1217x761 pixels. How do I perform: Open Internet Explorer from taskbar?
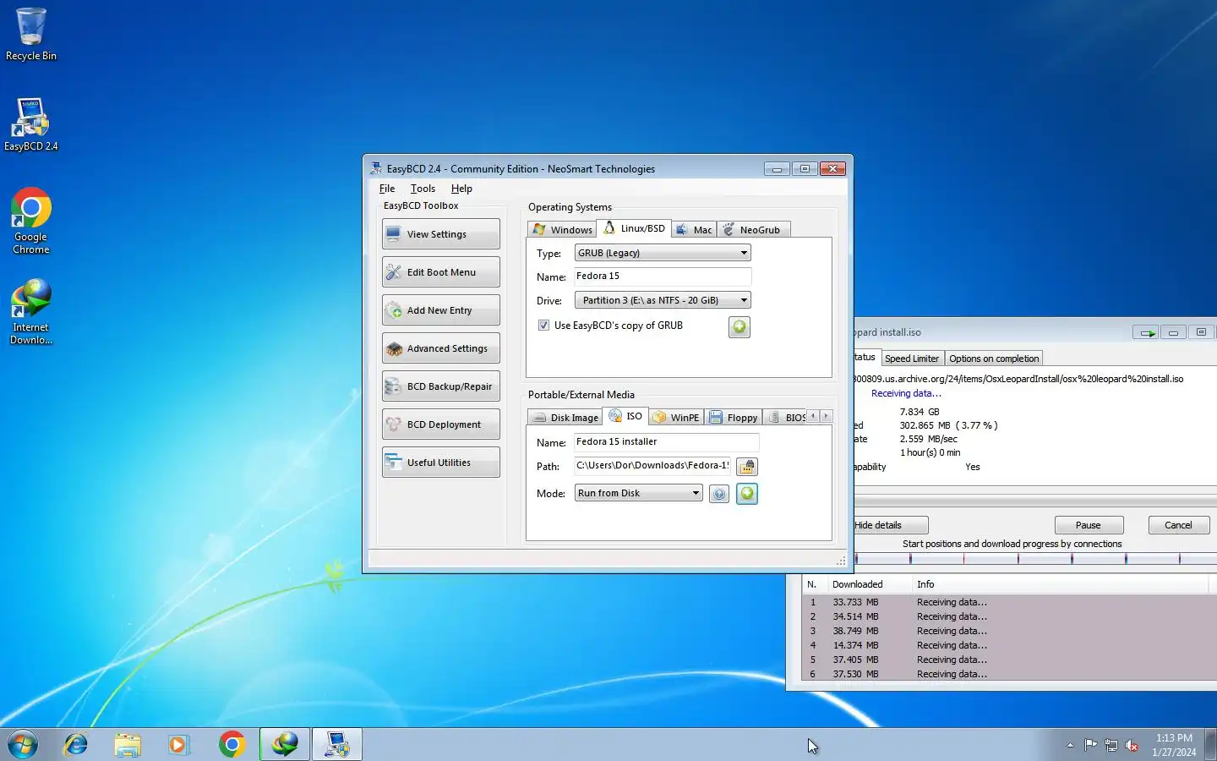pyautogui.click(x=76, y=744)
